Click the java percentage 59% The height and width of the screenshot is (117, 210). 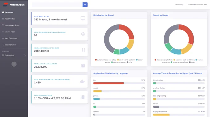[x=143, y=80]
